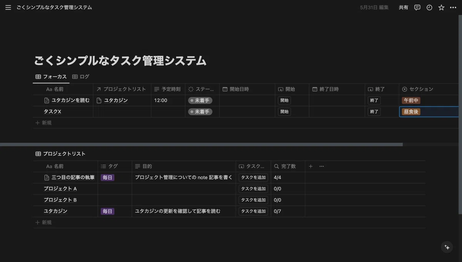
Task: Click 終了 button for タスクX row
Action: point(374,112)
